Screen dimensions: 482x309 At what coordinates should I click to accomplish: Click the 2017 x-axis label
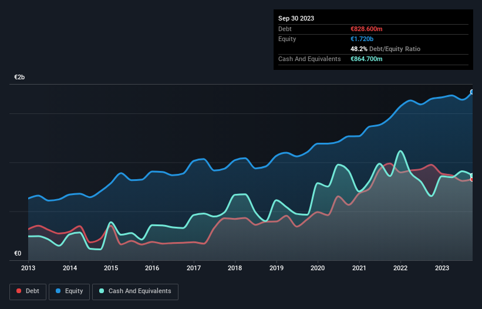[194, 268]
